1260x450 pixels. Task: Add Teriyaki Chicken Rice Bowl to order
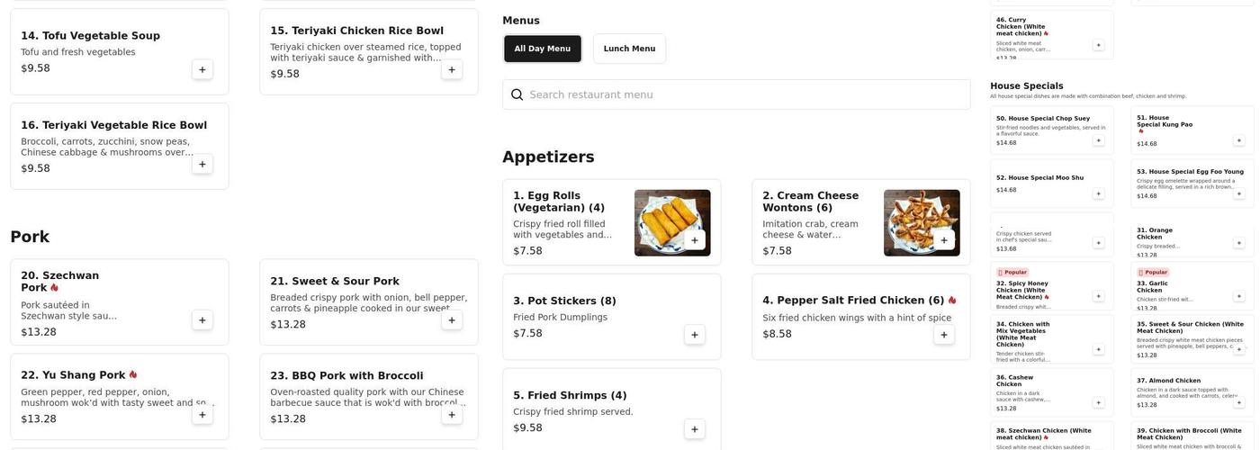point(452,69)
